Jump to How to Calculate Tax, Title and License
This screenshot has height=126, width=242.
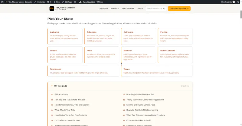point(72,105)
